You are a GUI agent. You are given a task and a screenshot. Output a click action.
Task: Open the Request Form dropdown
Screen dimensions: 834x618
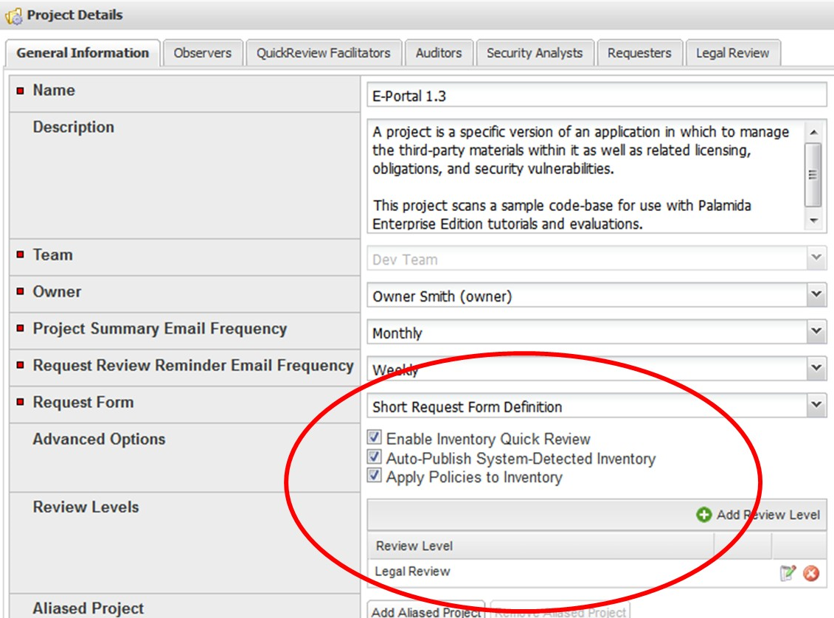click(816, 406)
